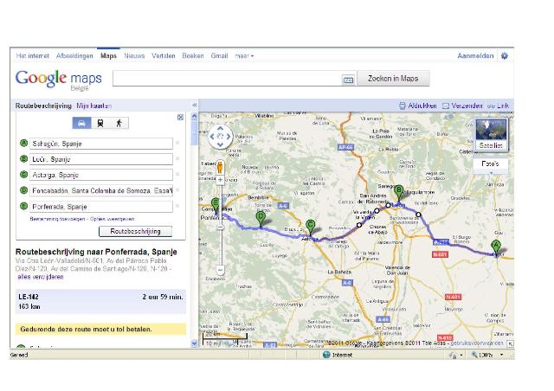Edit the Foncebadón waypoint field
Viewport: 554px width, 391px height.
[x=101, y=190]
